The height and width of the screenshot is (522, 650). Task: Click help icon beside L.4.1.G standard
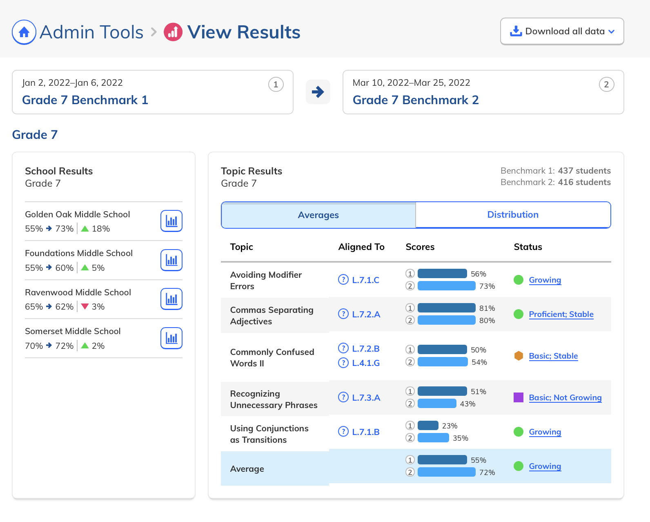pyautogui.click(x=343, y=363)
